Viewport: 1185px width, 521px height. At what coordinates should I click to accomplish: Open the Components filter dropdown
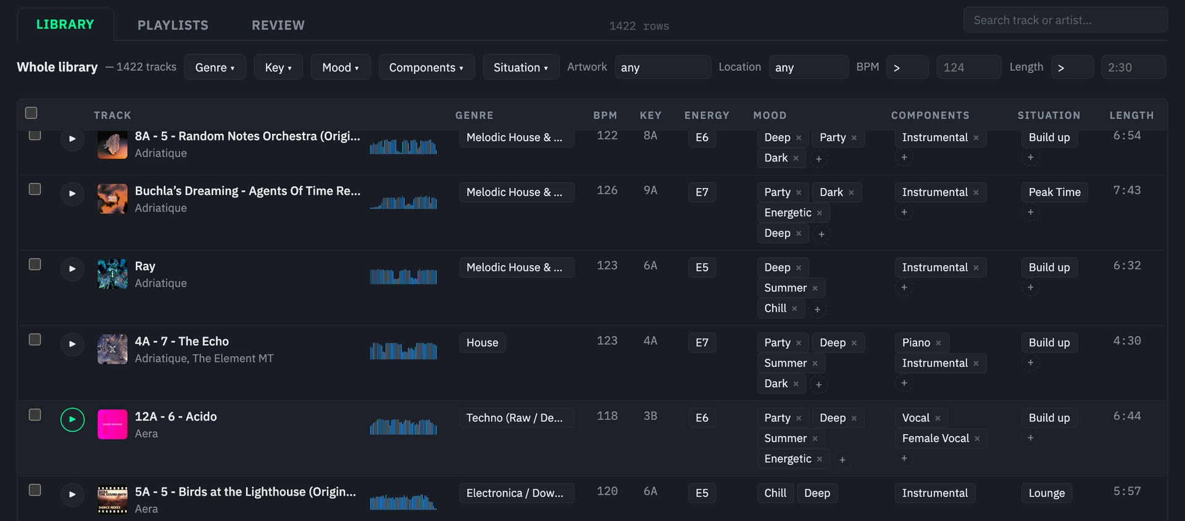(426, 67)
